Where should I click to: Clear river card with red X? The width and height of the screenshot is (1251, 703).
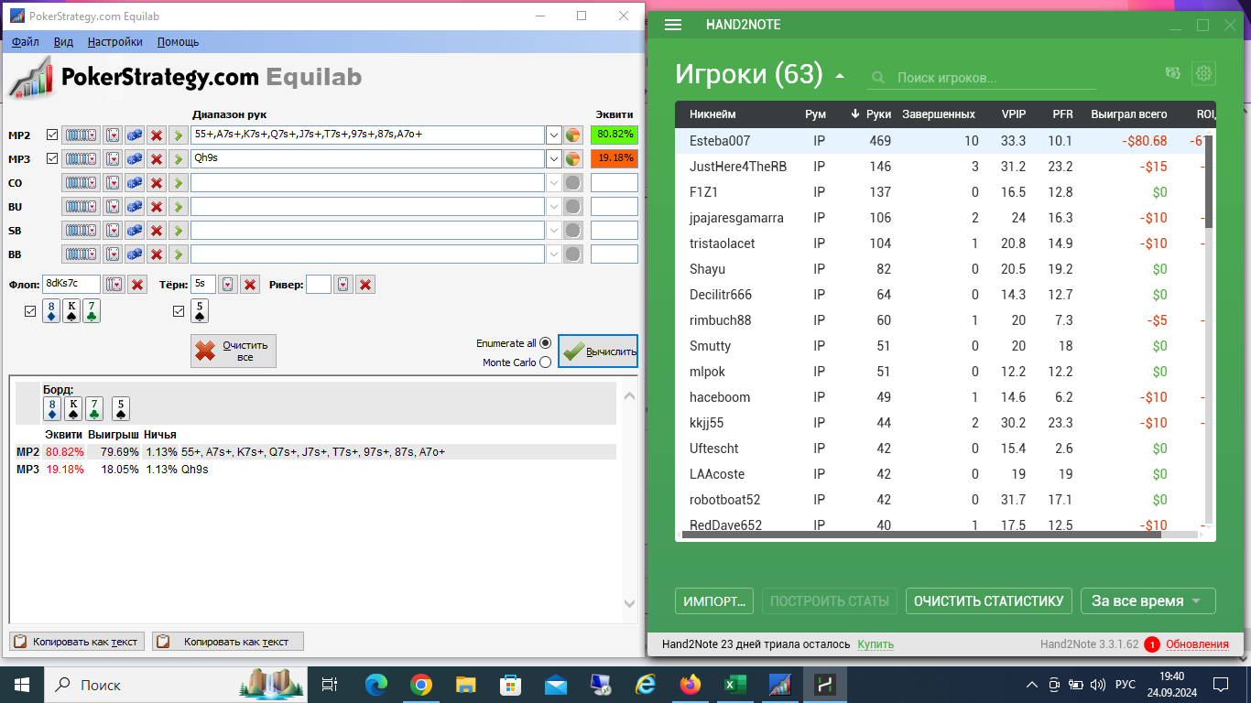click(365, 284)
